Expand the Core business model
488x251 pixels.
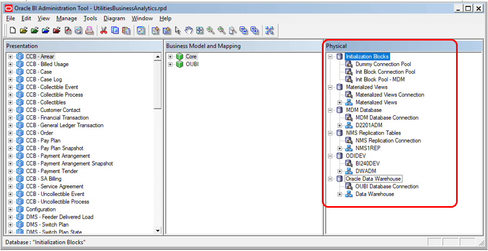[x=170, y=57]
